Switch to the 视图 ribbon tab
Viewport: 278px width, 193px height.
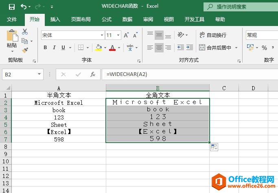(x=169, y=20)
